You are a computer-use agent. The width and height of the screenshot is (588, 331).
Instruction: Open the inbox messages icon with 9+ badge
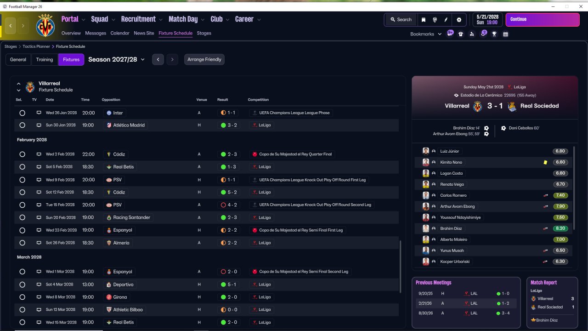click(450, 34)
